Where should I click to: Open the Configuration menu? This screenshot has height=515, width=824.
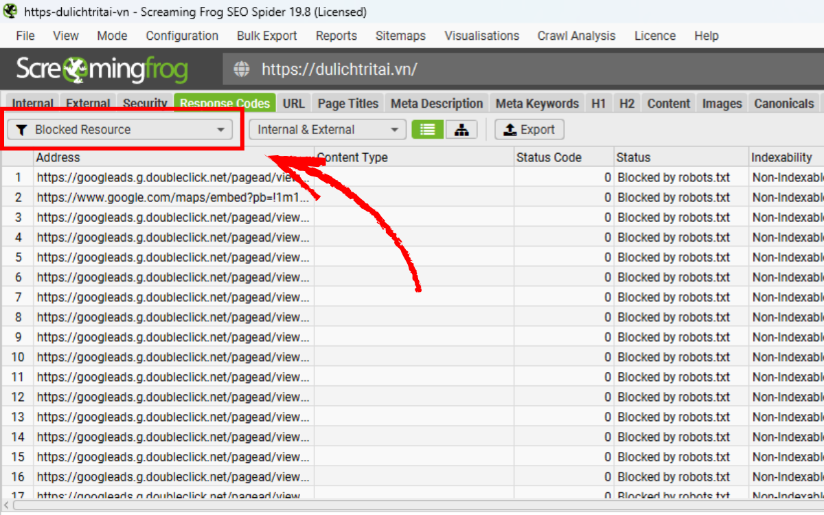pyautogui.click(x=182, y=36)
